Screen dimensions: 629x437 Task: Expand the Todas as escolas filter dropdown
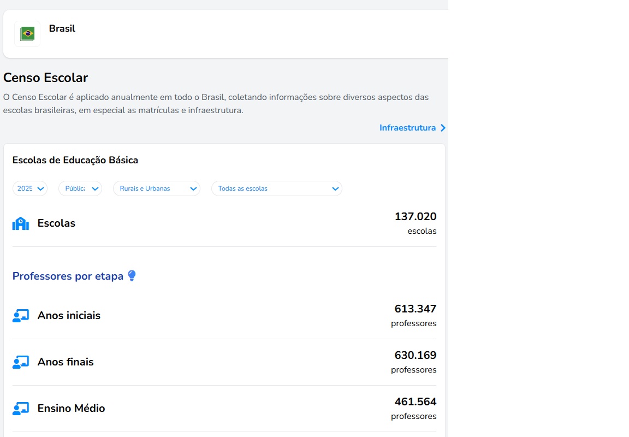pyautogui.click(x=277, y=188)
